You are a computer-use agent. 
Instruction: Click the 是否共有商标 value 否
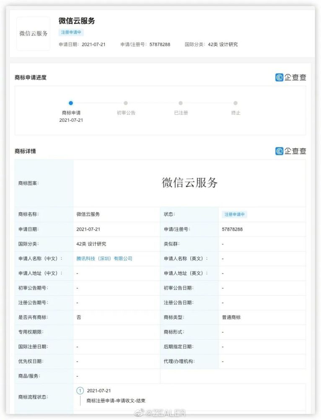point(79,317)
